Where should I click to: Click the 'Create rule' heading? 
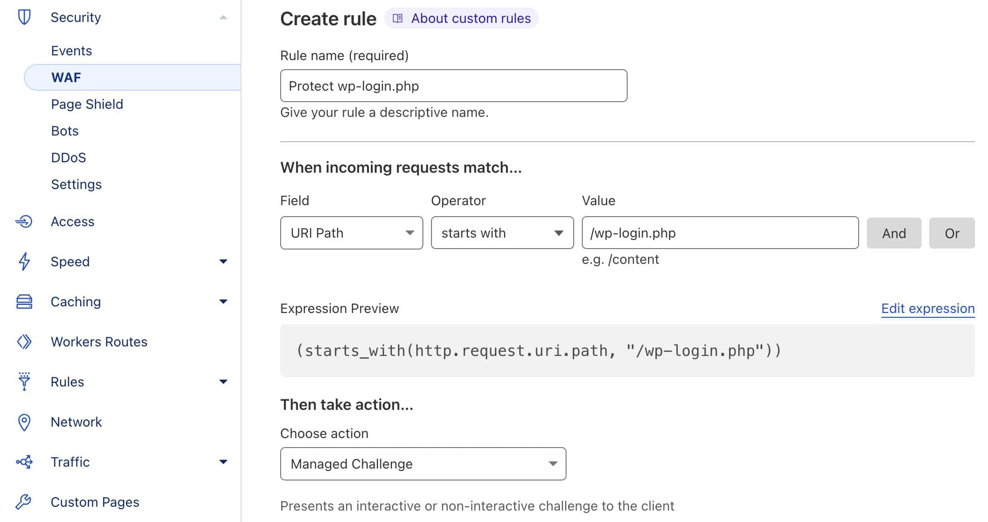click(328, 19)
